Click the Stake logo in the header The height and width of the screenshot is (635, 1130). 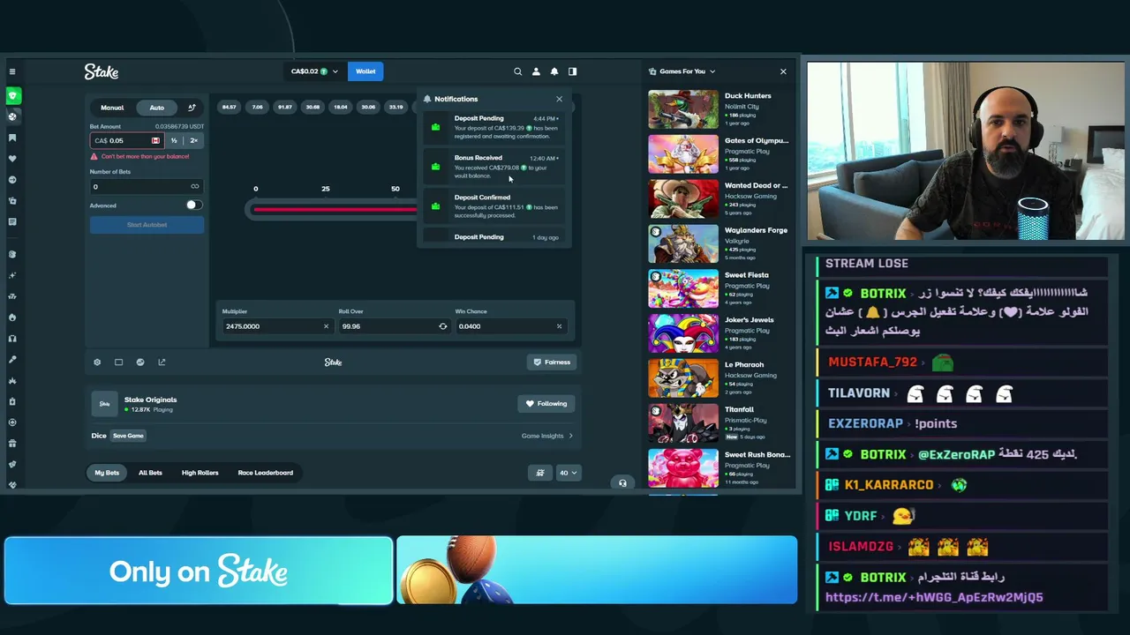coord(102,71)
